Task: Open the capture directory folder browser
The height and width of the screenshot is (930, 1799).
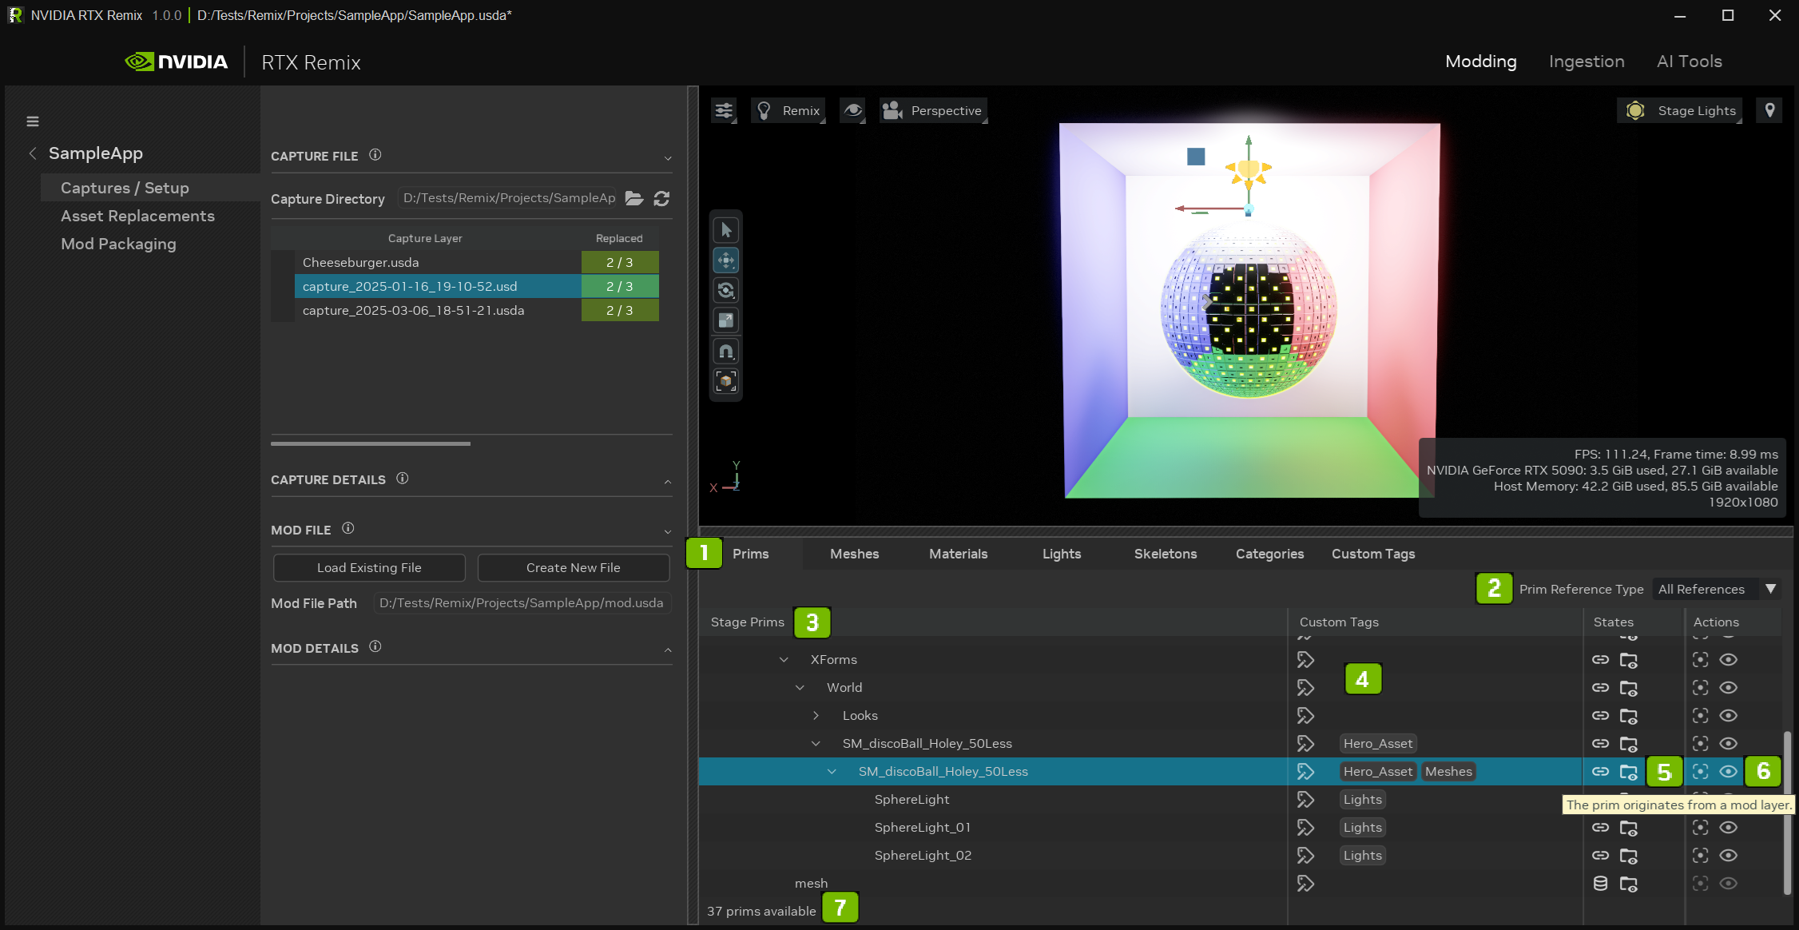Action: click(634, 198)
